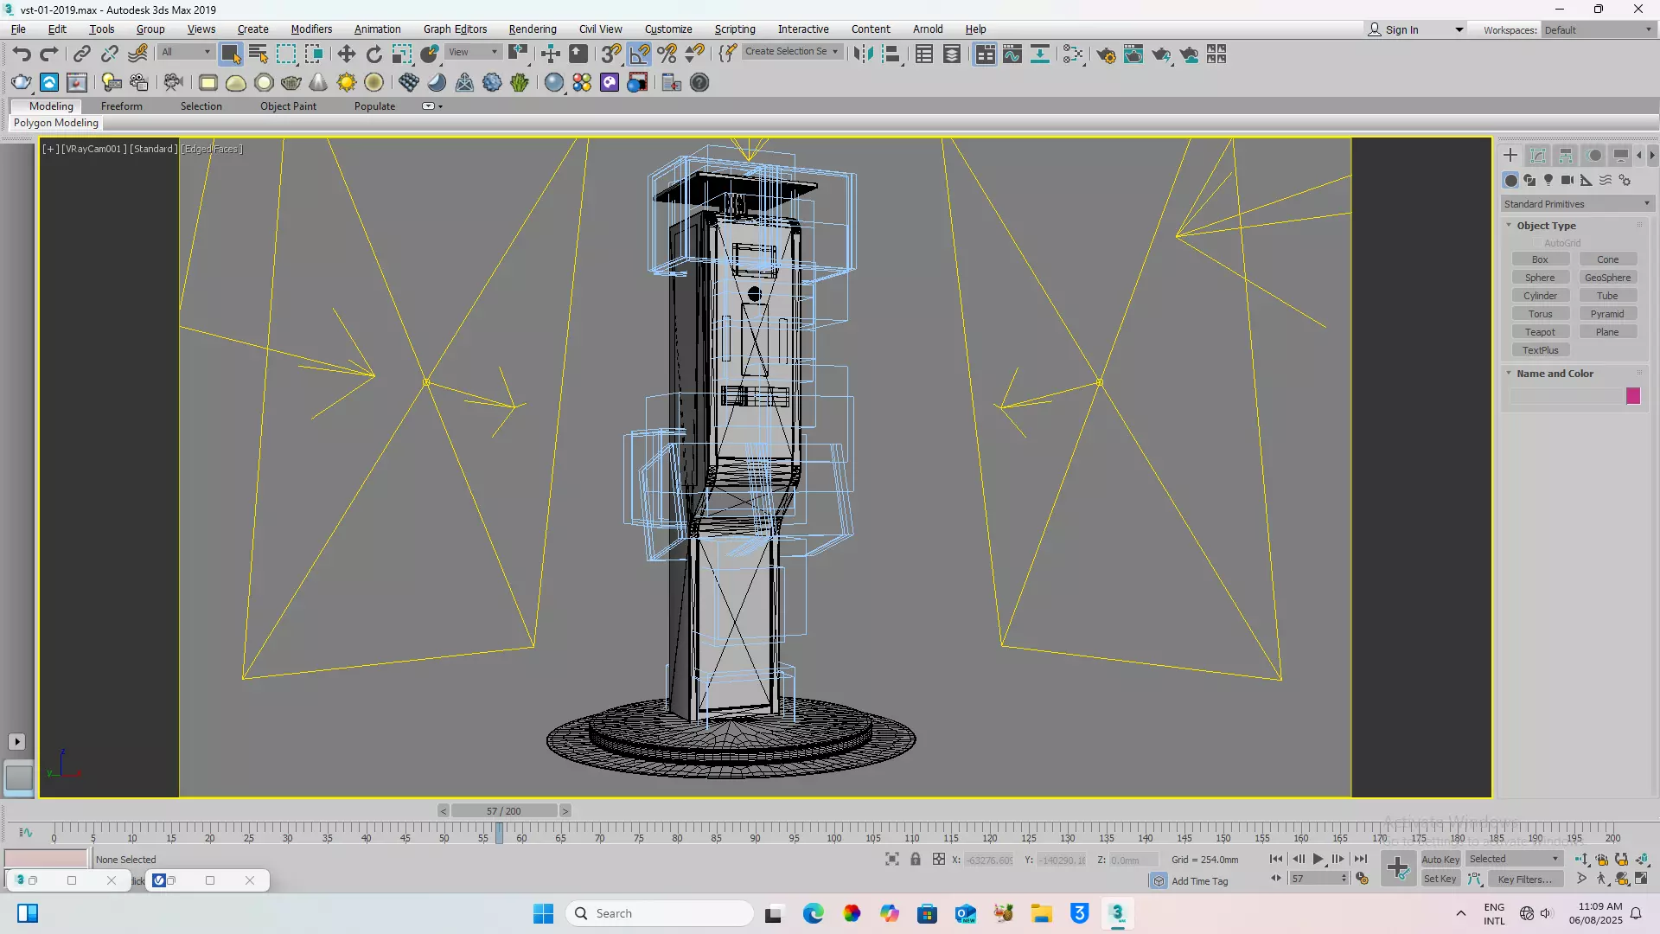Collapse the Object Type rollout
Image resolution: width=1660 pixels, height=934 pixels.
click(x=1545, y=226)
